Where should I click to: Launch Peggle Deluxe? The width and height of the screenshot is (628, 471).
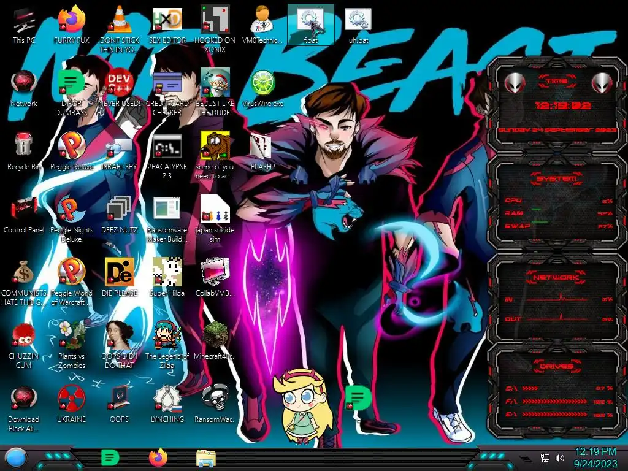click(71, 151)
